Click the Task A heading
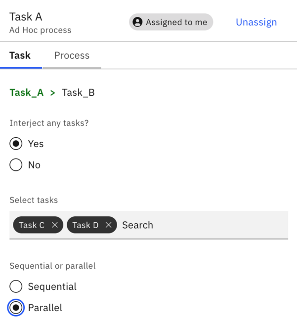This screenshot has height=321, width=297. click(x=26, y=17)
